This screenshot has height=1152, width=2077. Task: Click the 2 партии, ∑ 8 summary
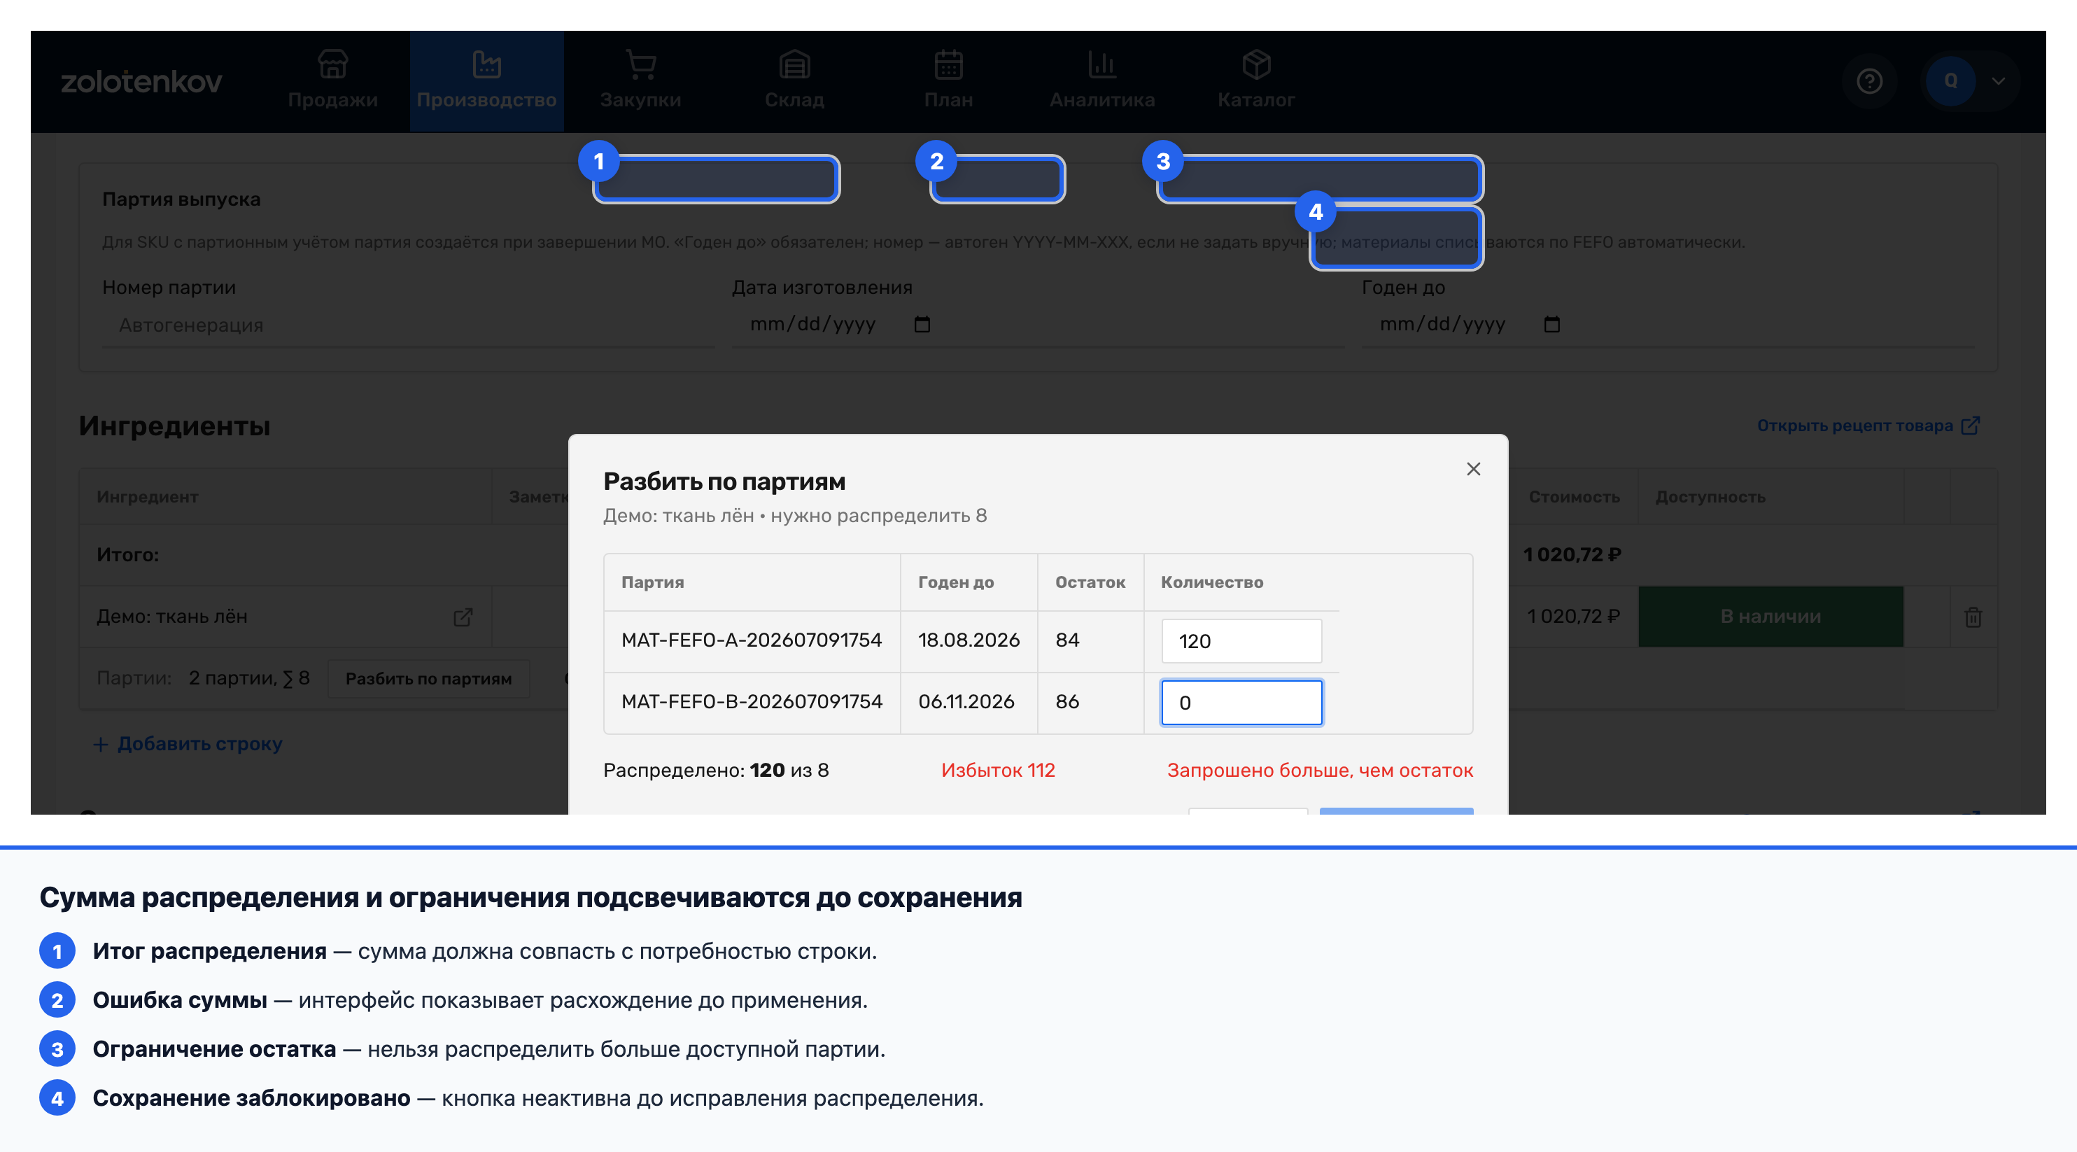point(249,678)
